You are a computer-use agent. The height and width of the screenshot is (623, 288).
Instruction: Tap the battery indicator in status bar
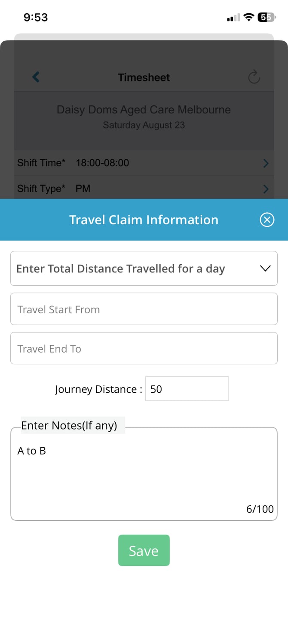pos(266,18)
